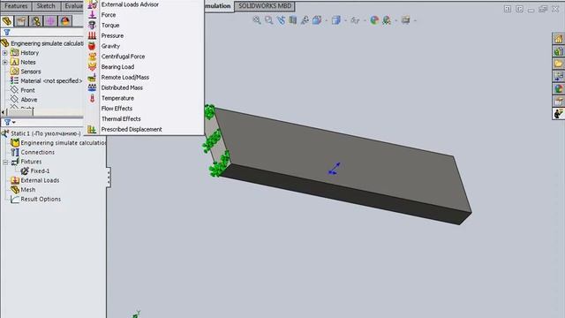Viewport: 565px width, 318px height.
Task: Choose Temperature load entry
Action: (117, 98)
